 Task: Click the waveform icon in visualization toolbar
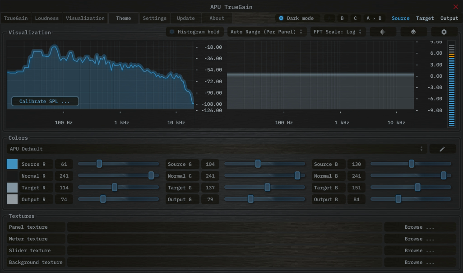383,32
